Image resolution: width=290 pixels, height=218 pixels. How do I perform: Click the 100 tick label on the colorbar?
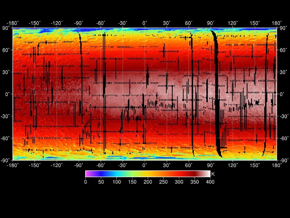[x=116, y=182]
